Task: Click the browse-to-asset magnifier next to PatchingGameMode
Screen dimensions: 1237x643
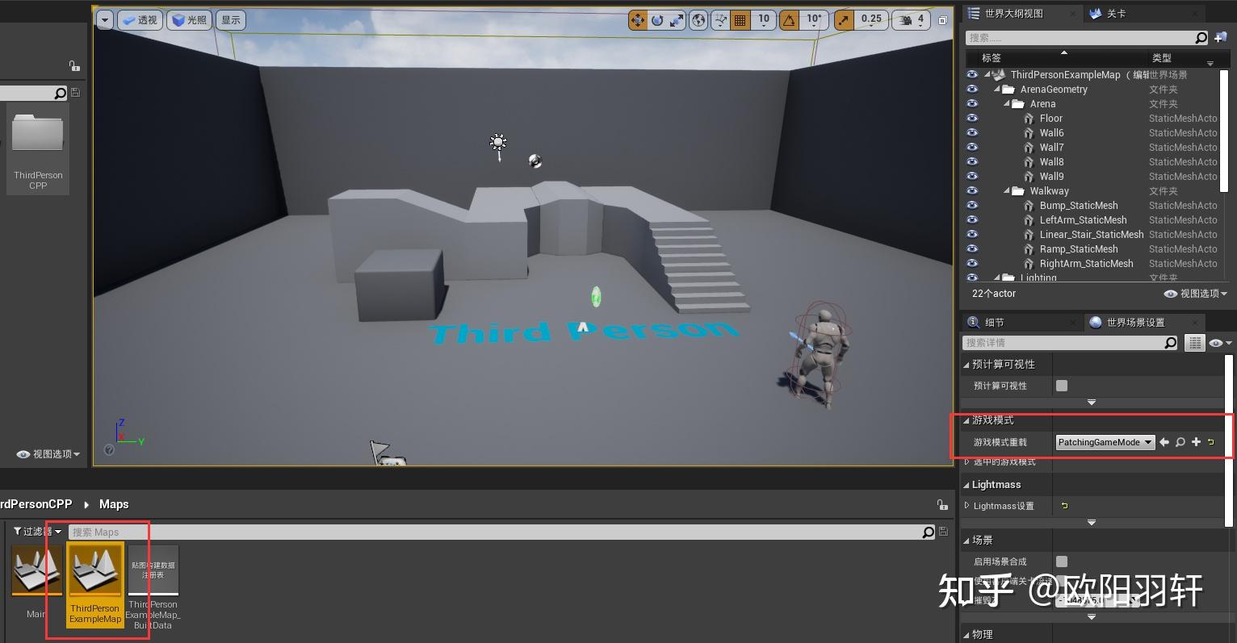Action: point(1180,442)
